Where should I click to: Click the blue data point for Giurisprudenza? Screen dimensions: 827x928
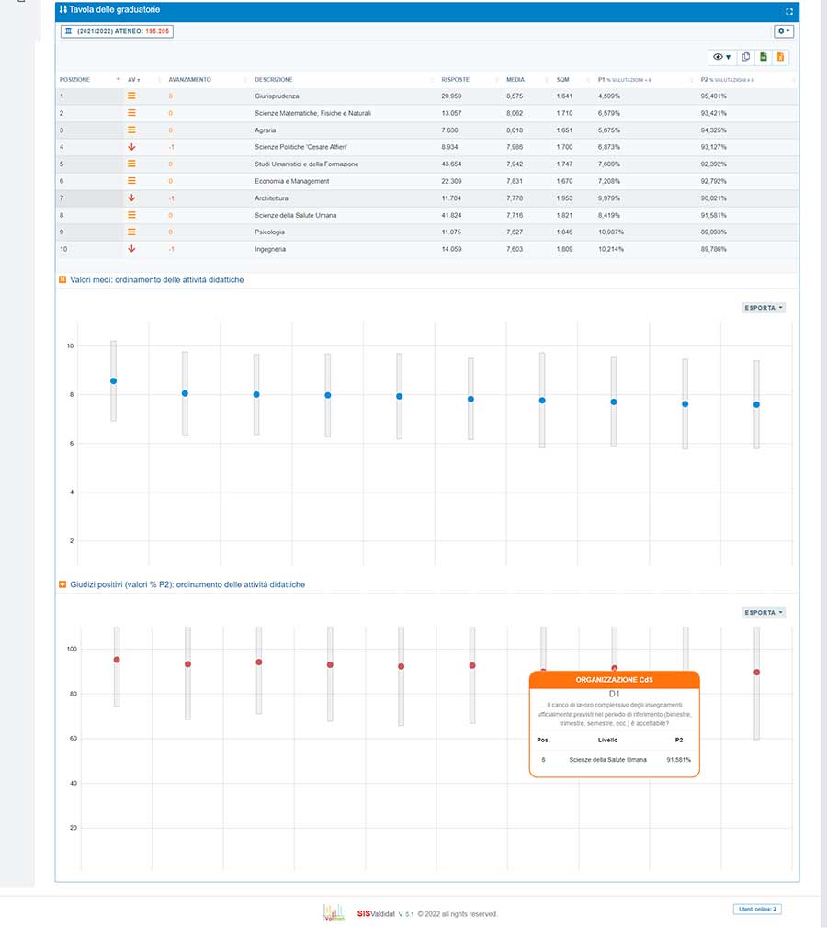point(113,380)
